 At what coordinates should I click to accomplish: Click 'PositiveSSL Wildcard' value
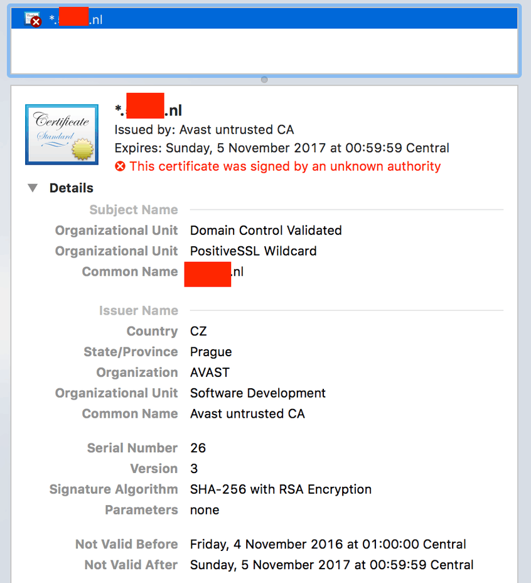[254, 251]
